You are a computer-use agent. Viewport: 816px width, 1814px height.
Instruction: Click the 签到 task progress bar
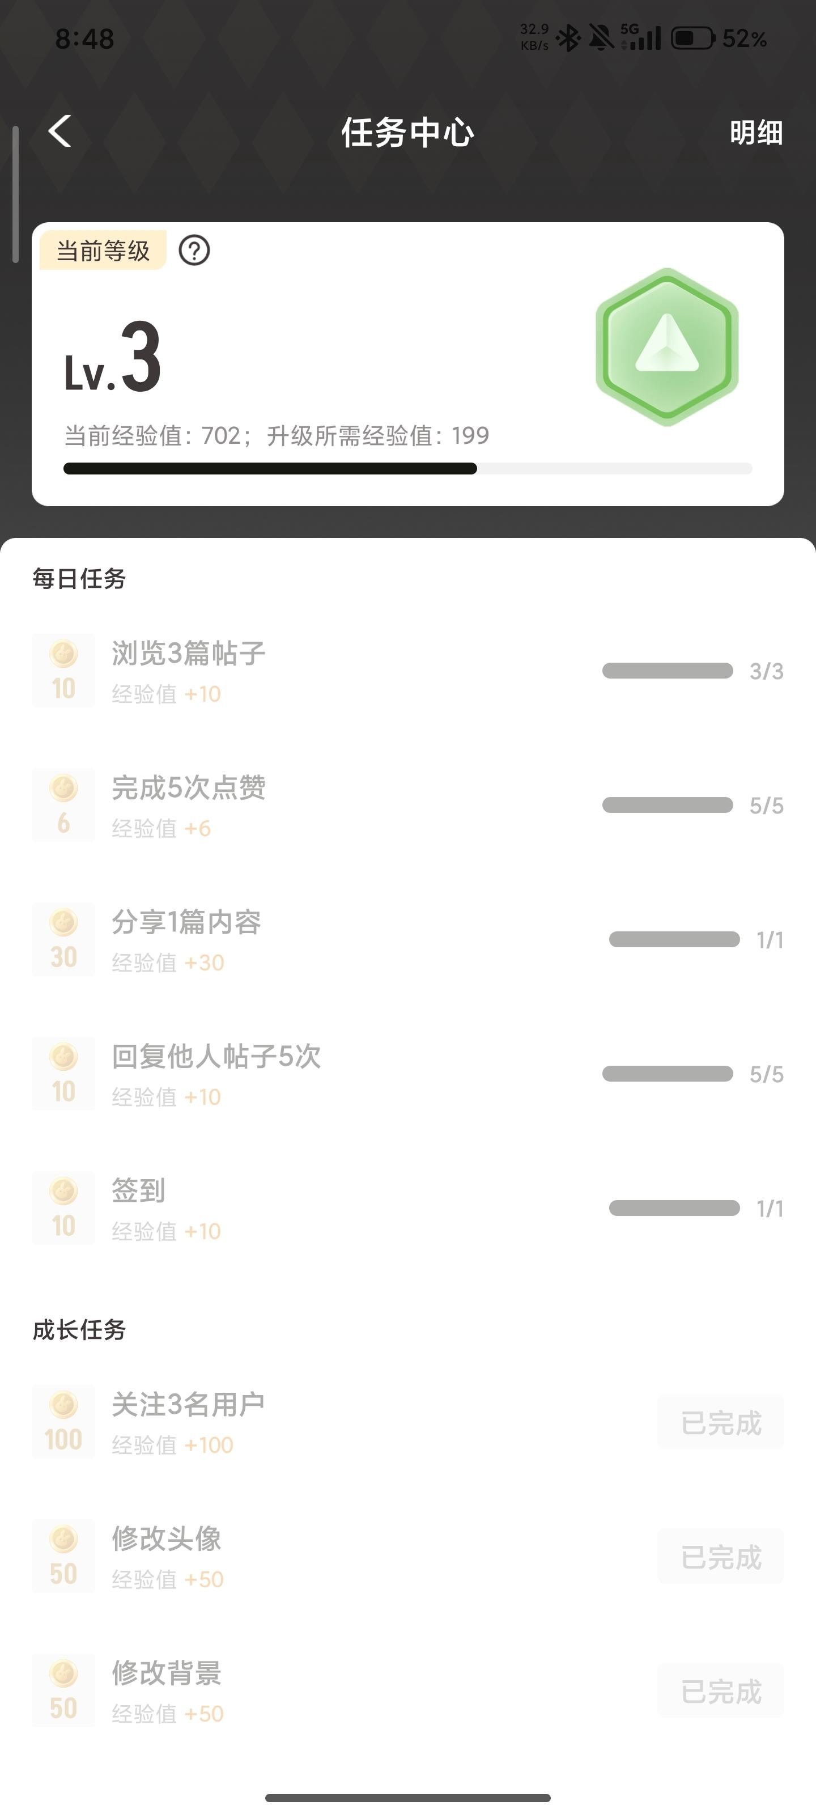tap(674, 1209)
